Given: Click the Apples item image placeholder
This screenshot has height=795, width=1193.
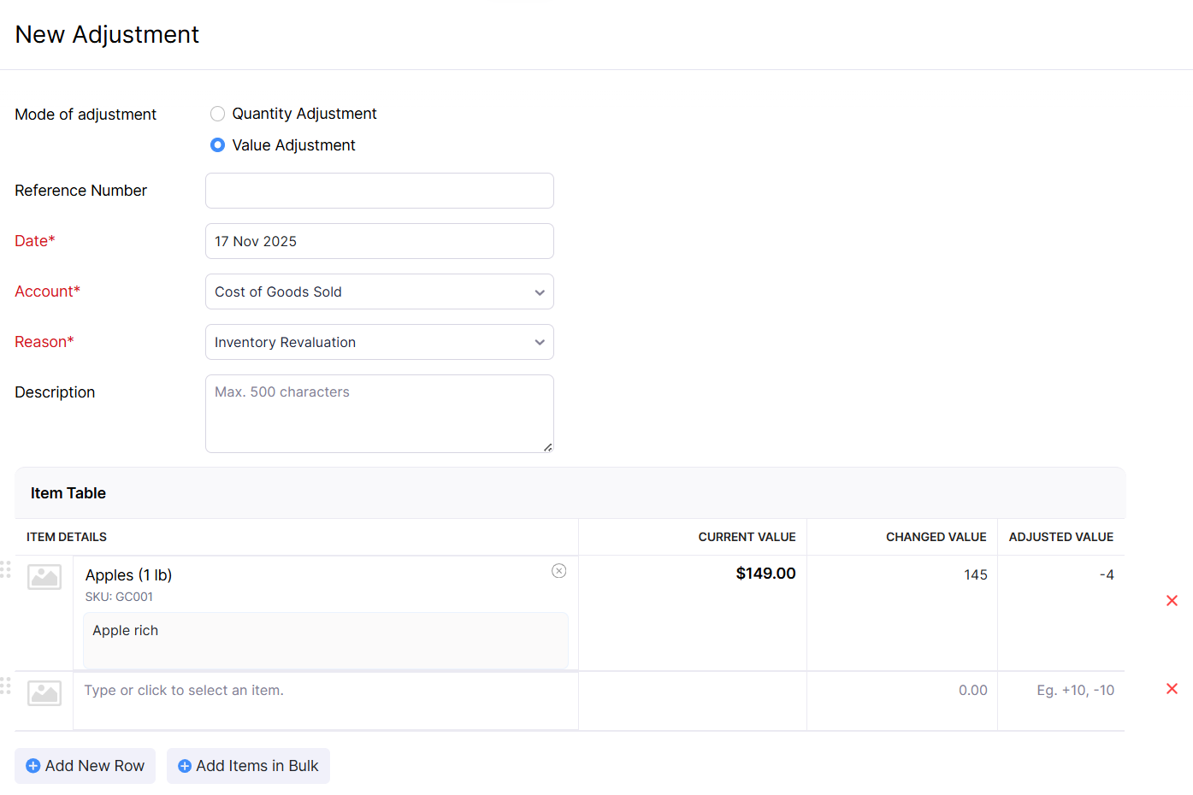Looking at the screenshot, I should (x=44, y=577).
